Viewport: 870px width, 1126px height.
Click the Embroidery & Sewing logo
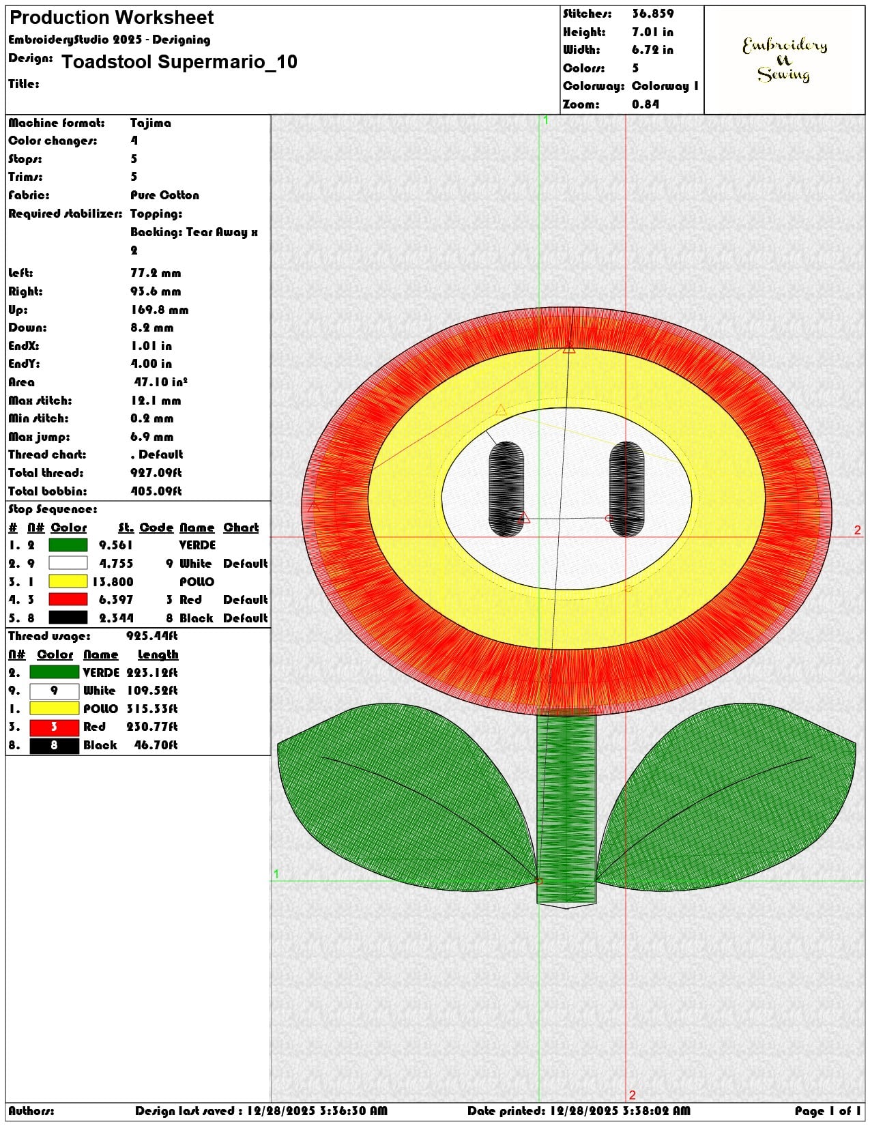coord(785,60)
